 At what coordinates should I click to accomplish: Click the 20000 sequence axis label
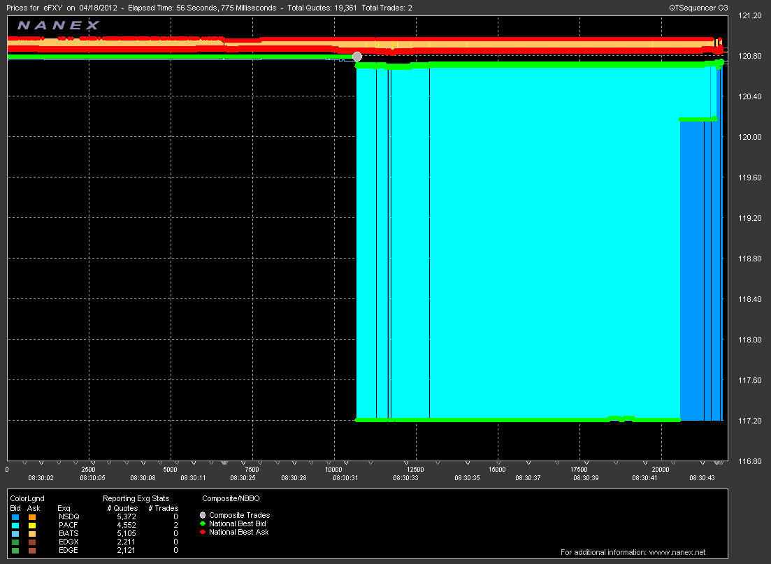pos(661,470)
